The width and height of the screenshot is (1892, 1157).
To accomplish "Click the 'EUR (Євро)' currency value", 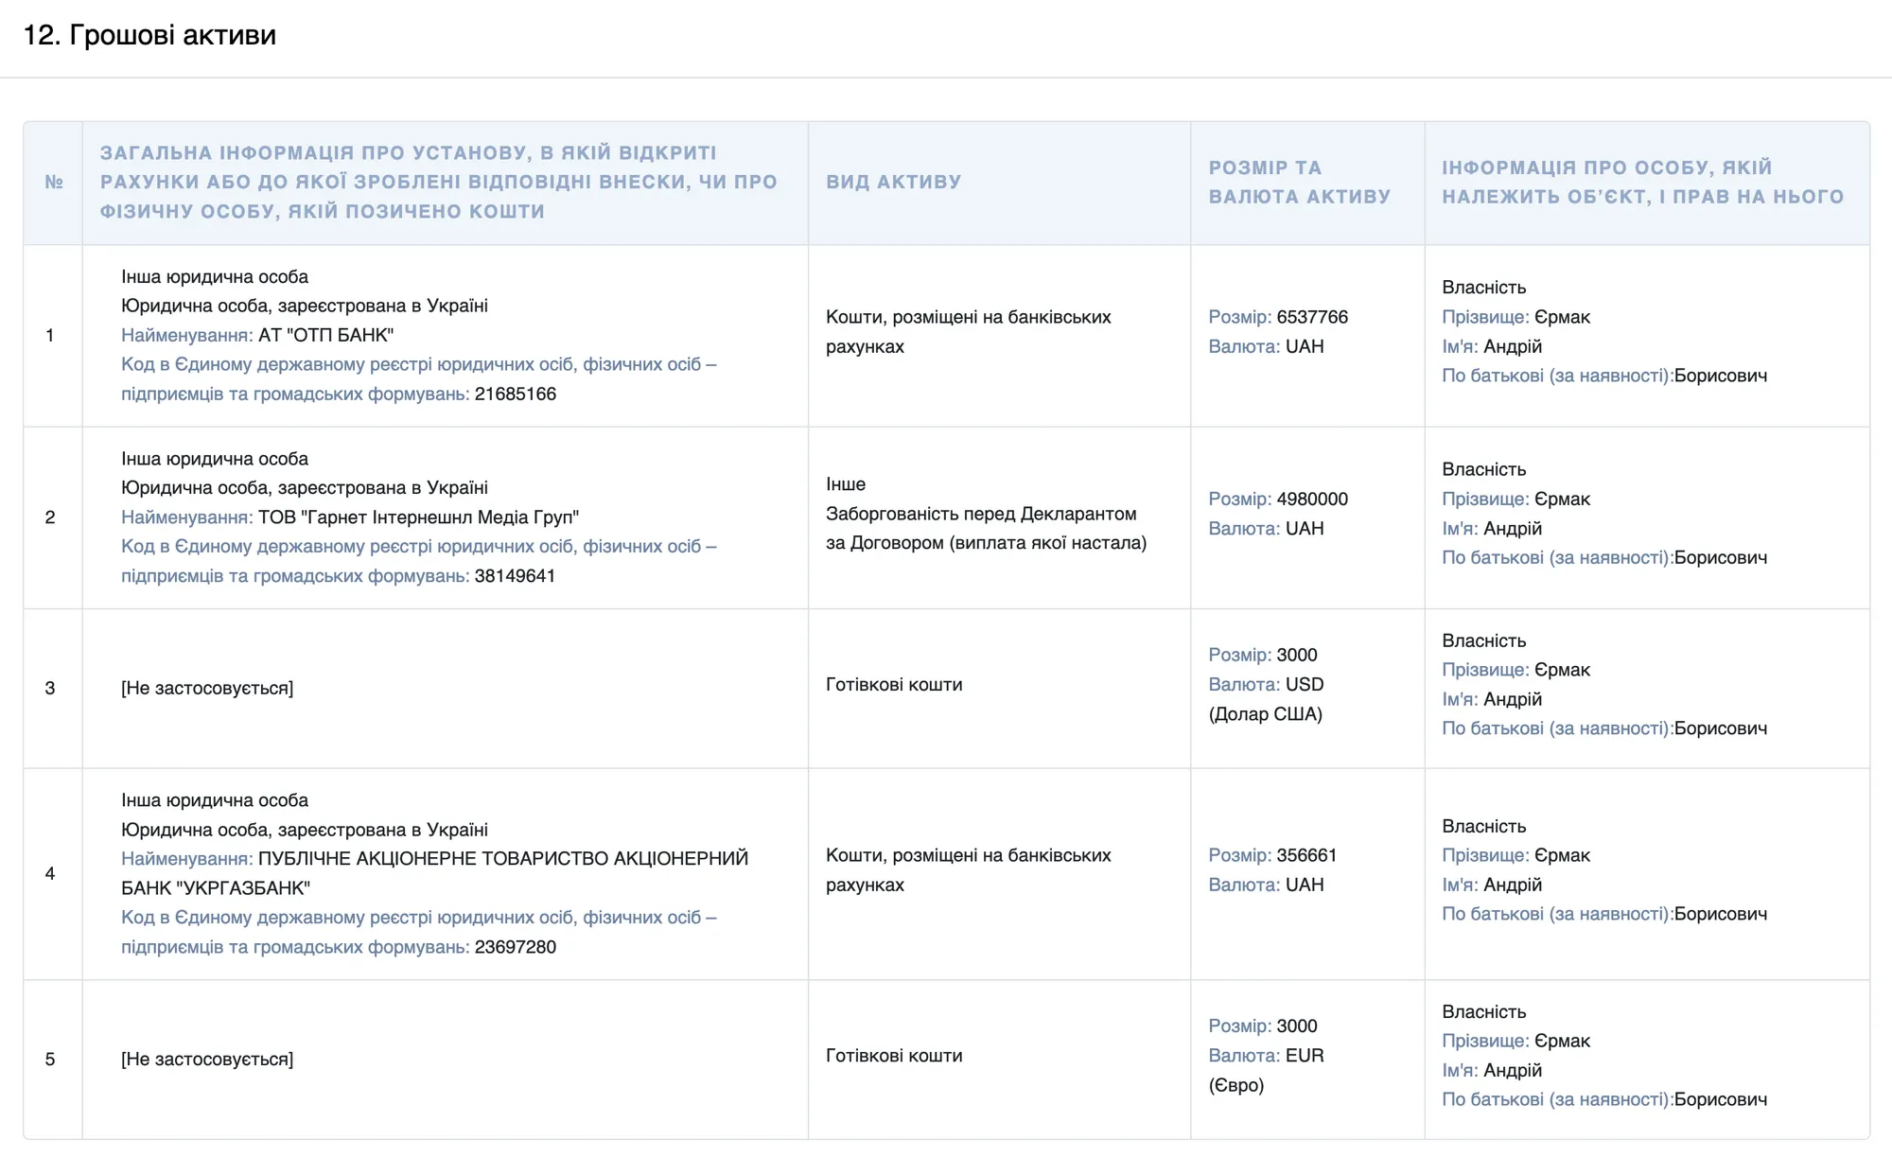I will click(1304, 1056).
